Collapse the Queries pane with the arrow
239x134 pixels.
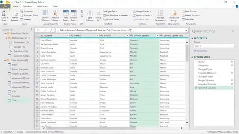(x=31, y=29)
